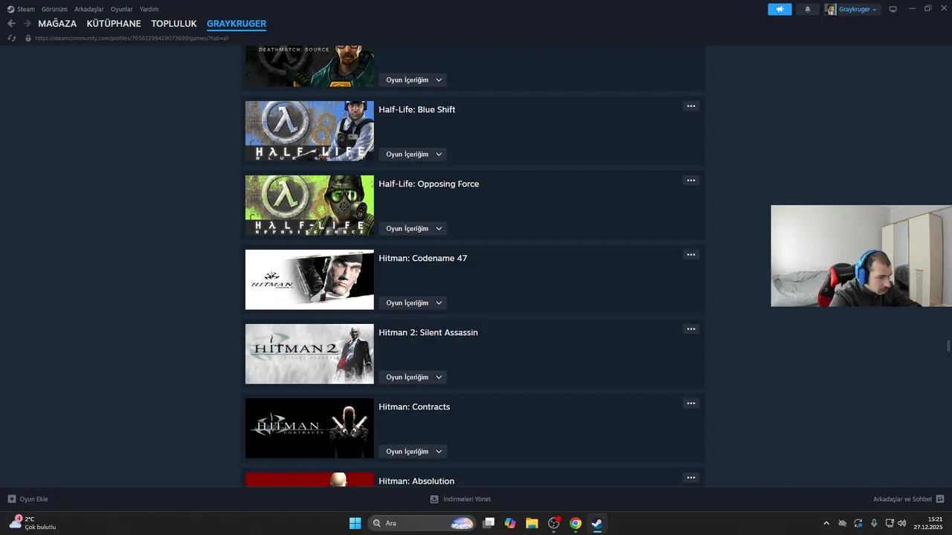The height and width of the screenshot is (535, 952).
Task: Launch Copilot from the taskbar
Action: (x=510, y=523)
